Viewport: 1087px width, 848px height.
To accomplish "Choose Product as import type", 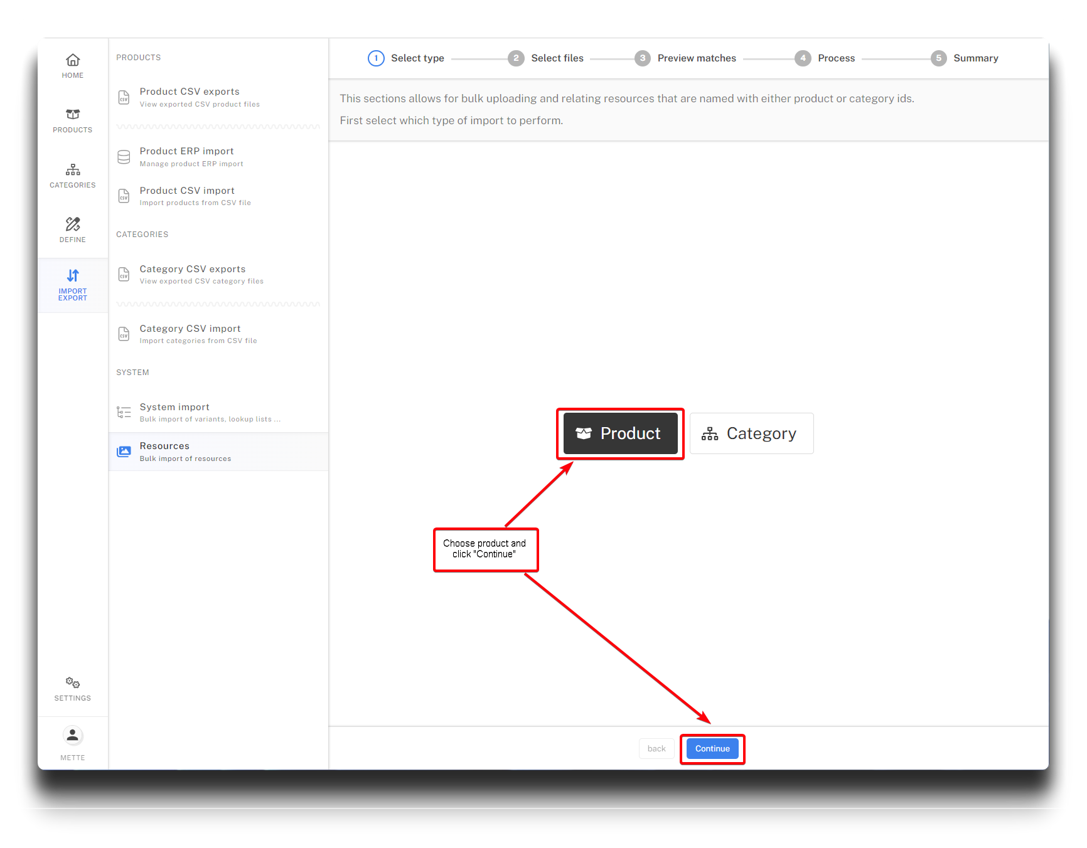I will click(x=620, y=433).
